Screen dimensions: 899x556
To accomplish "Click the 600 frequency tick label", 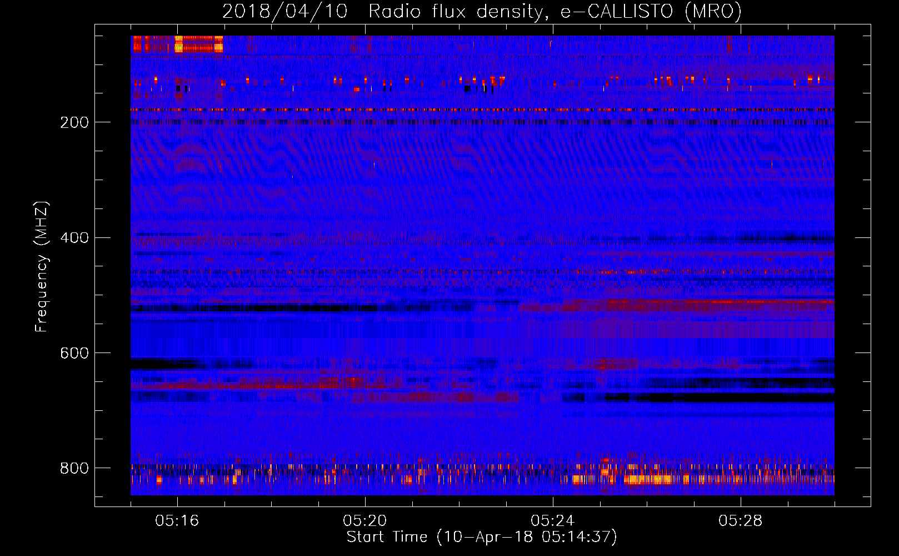I will coord(74,353).
